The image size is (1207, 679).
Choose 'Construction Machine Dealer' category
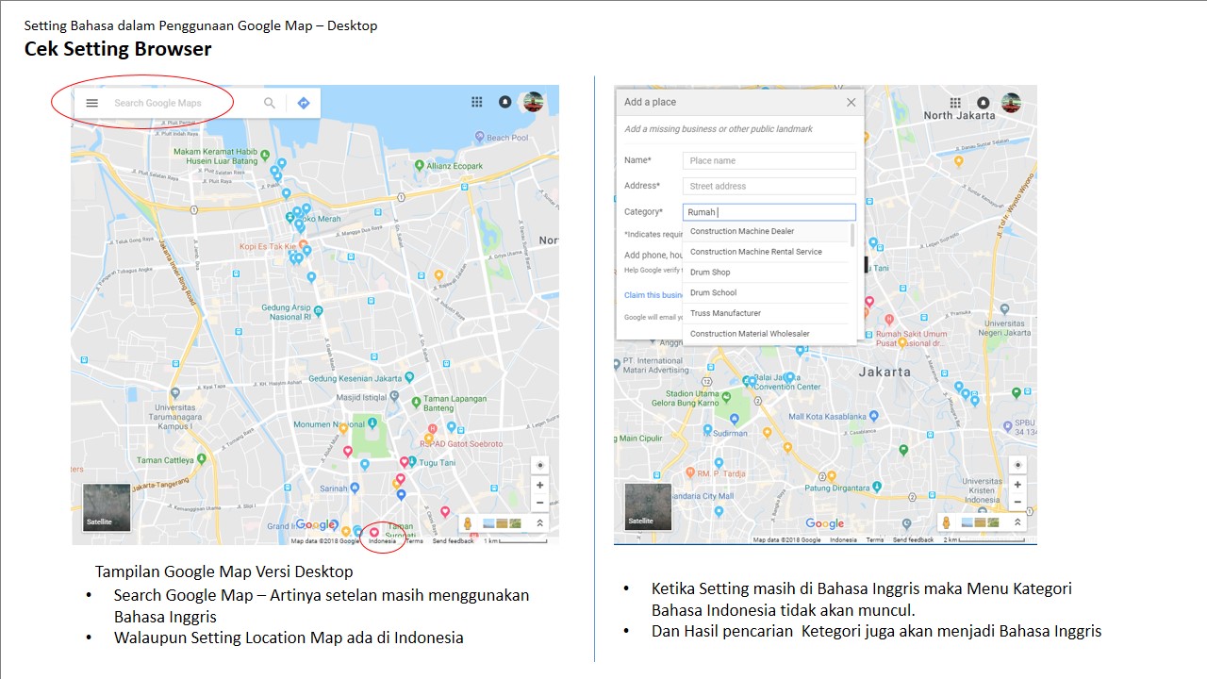pyautogui.click(x=766, y=231)
